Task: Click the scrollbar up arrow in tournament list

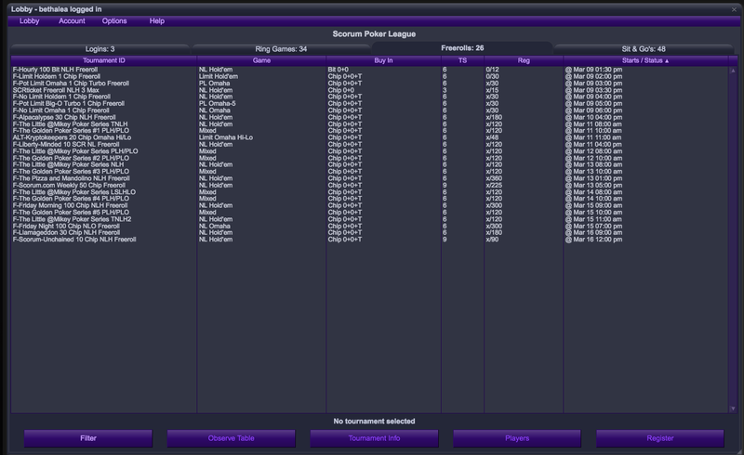Action: 733,71
